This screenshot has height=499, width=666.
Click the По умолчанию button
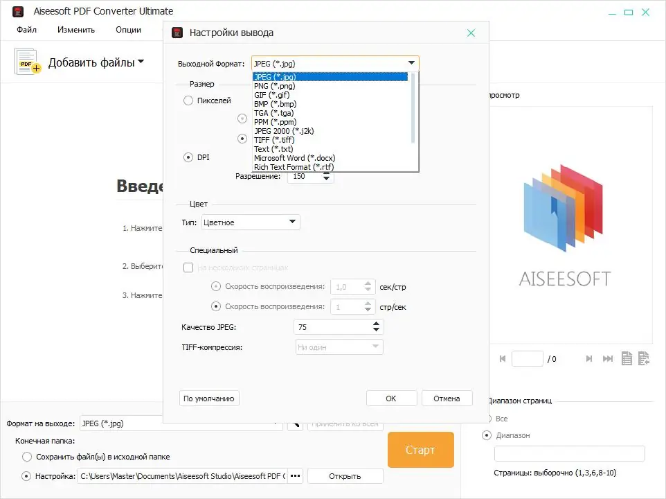coord(209,399)
